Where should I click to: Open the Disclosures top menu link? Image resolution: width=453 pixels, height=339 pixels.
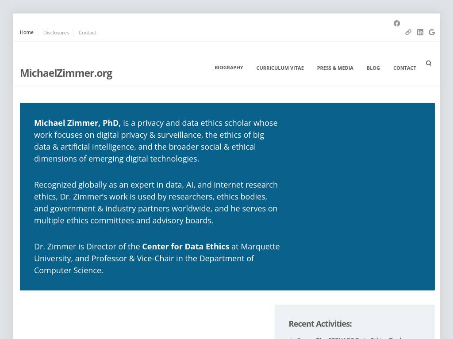[56, 33]
